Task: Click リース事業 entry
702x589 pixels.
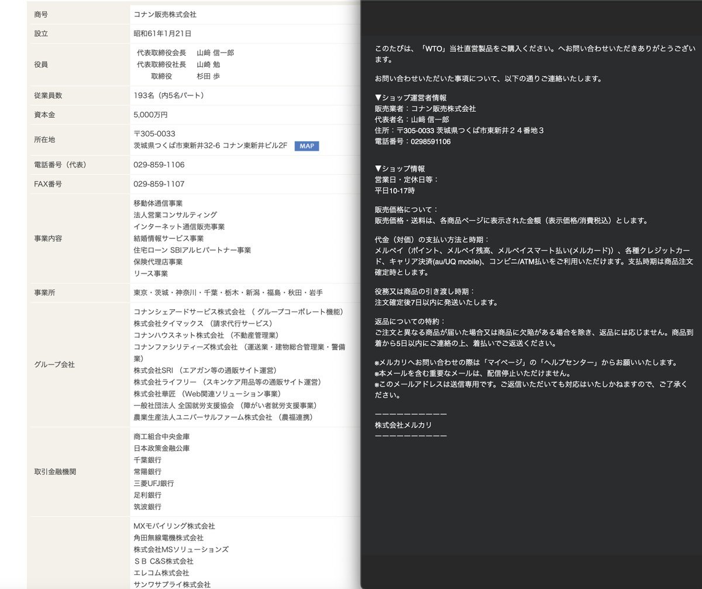Action: 150,273
